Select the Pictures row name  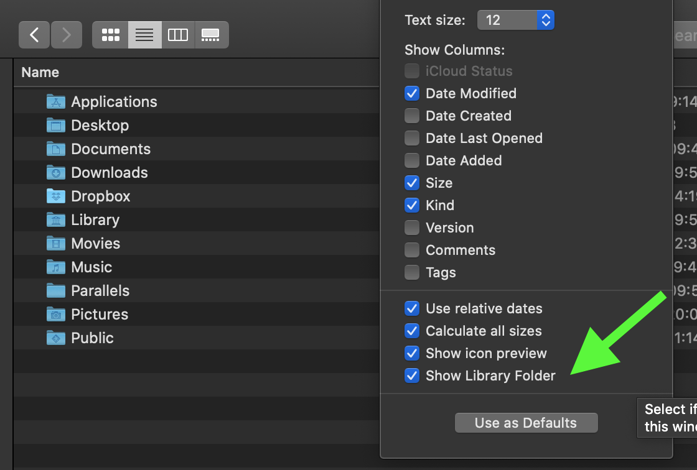(100, 314)
